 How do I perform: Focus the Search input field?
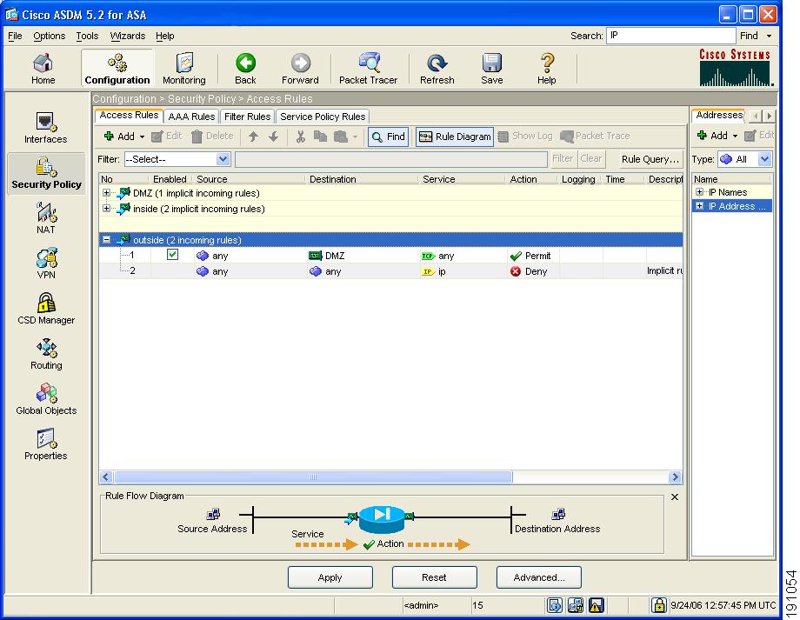point(671,36)
